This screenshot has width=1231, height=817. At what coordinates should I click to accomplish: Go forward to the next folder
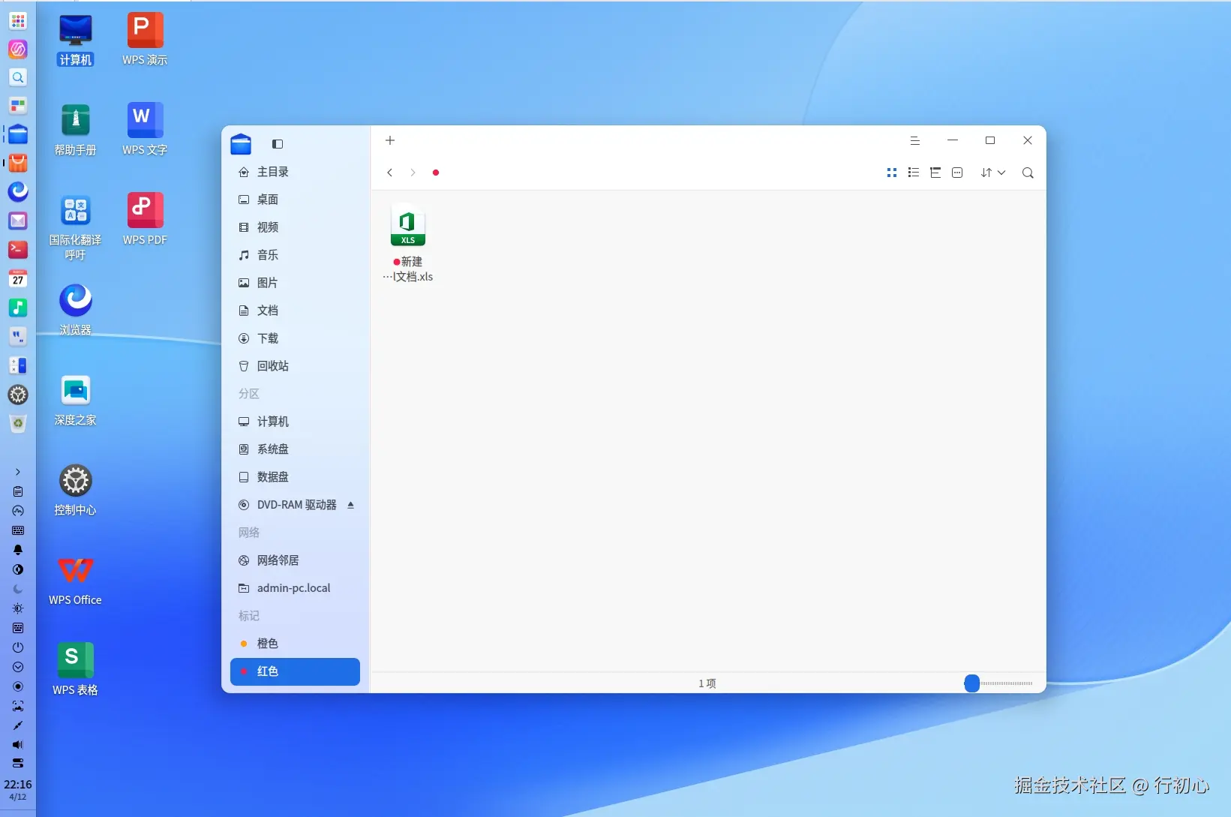tap(413, 173)
